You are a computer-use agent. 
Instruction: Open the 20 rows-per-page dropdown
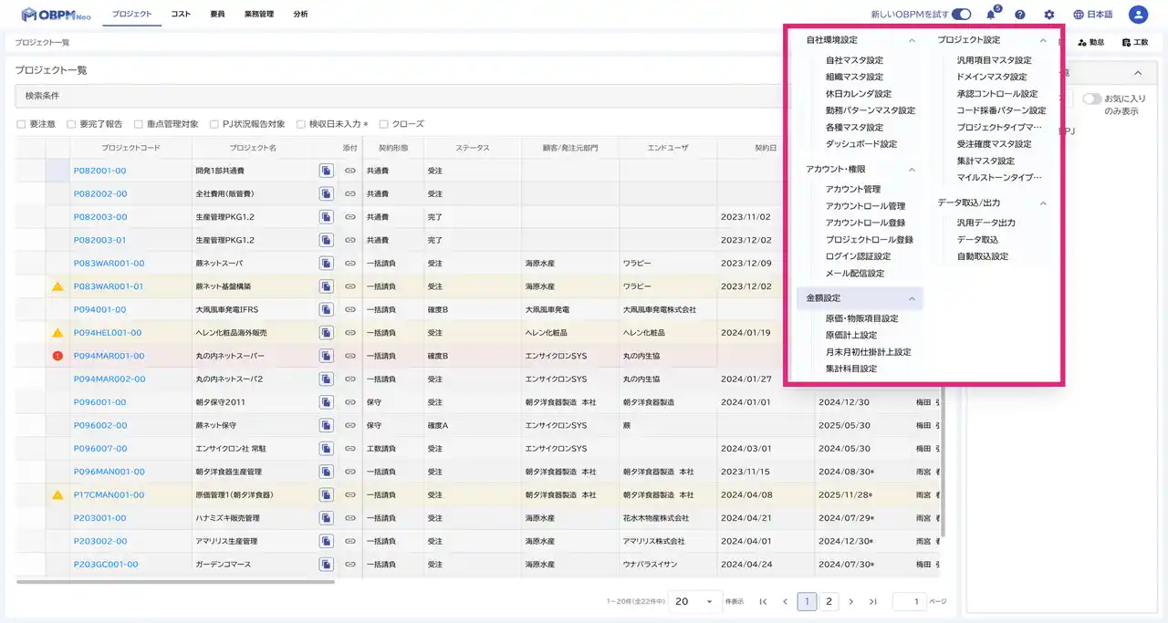(694, 602)
